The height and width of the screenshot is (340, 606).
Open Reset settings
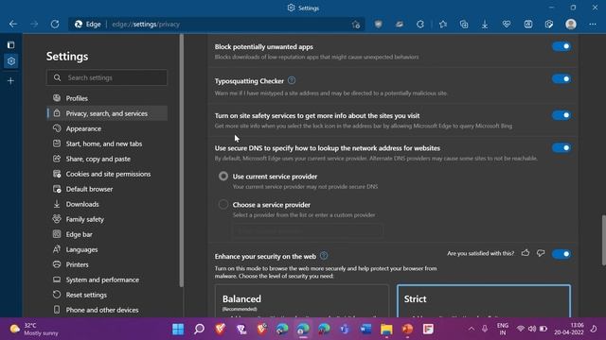pos(107,295)
